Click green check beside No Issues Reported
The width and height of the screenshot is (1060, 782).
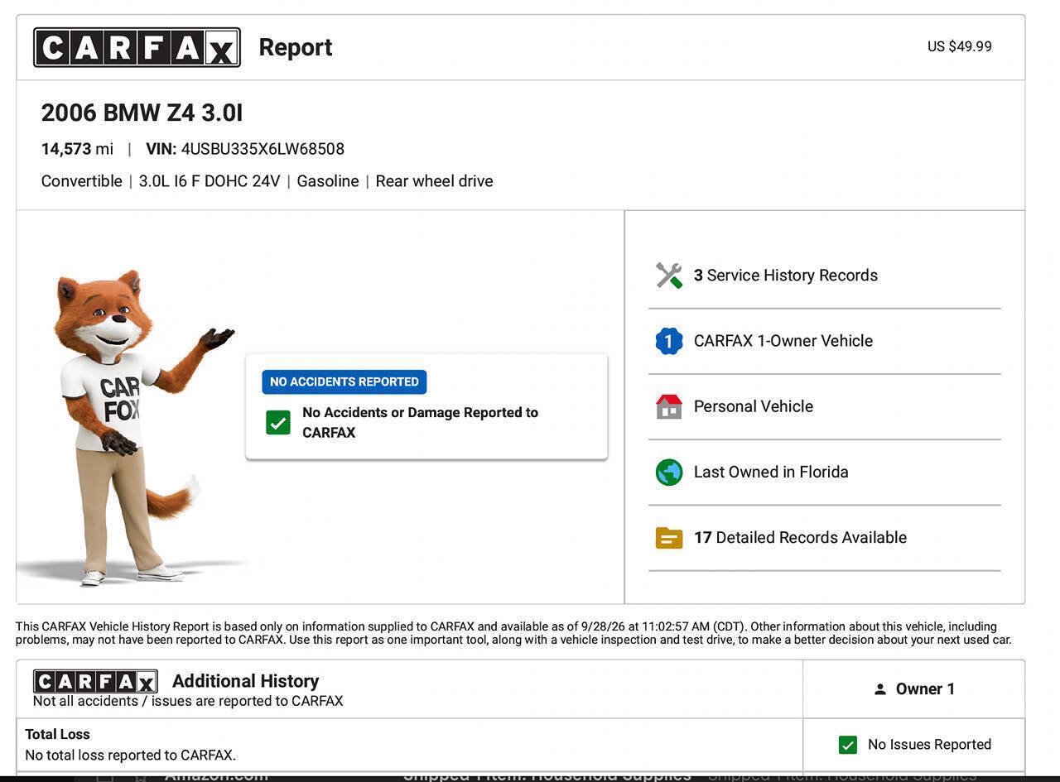[x=848, y=745]
